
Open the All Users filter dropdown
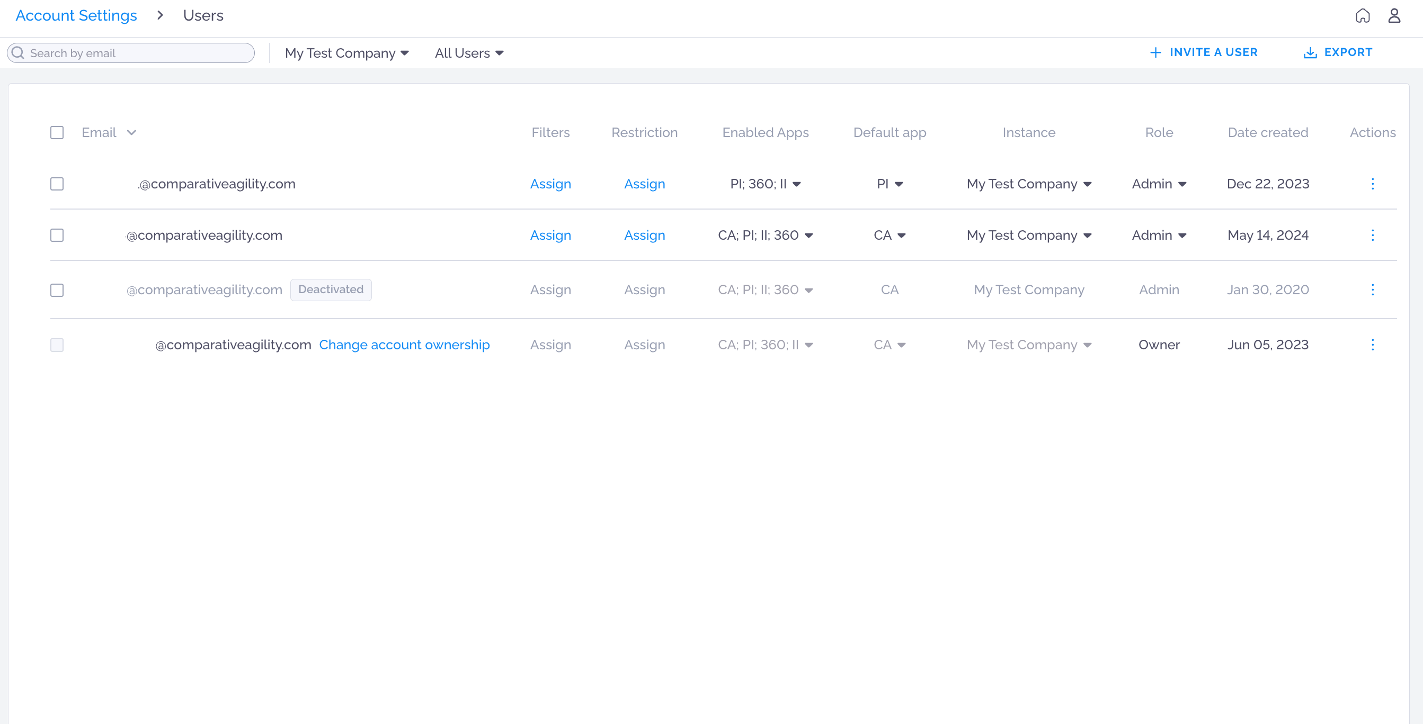[x=469, y=53]
